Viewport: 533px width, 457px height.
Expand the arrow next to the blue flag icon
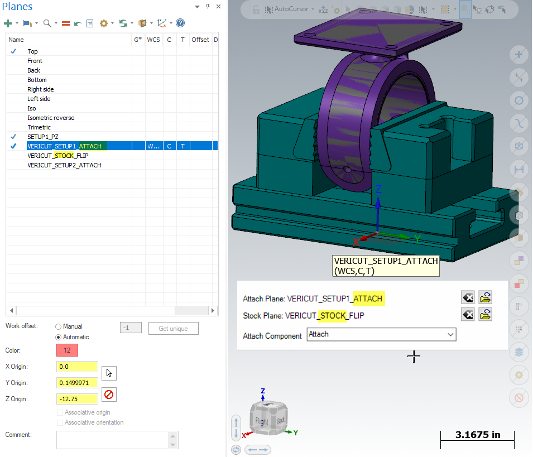tap(36, 23)
